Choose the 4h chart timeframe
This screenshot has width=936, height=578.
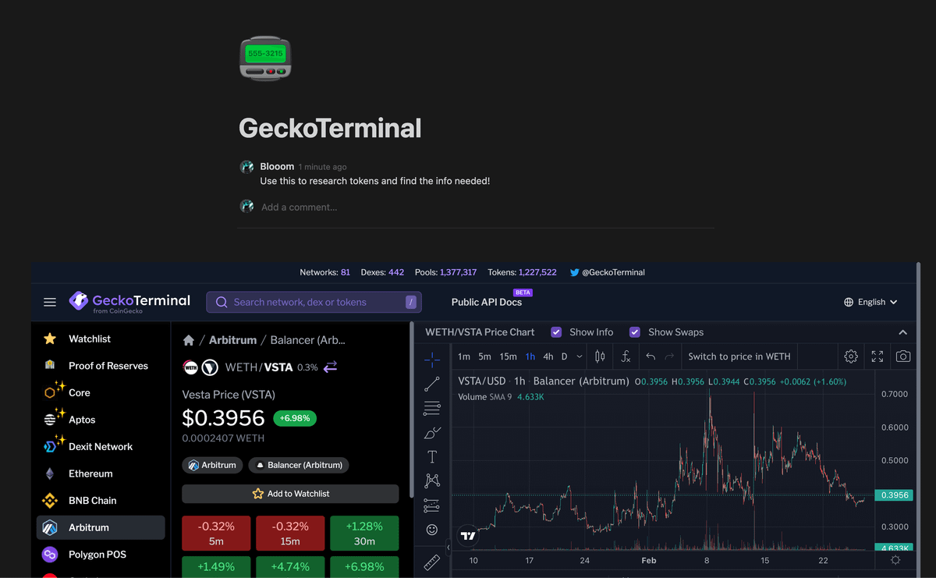[548, 356]
